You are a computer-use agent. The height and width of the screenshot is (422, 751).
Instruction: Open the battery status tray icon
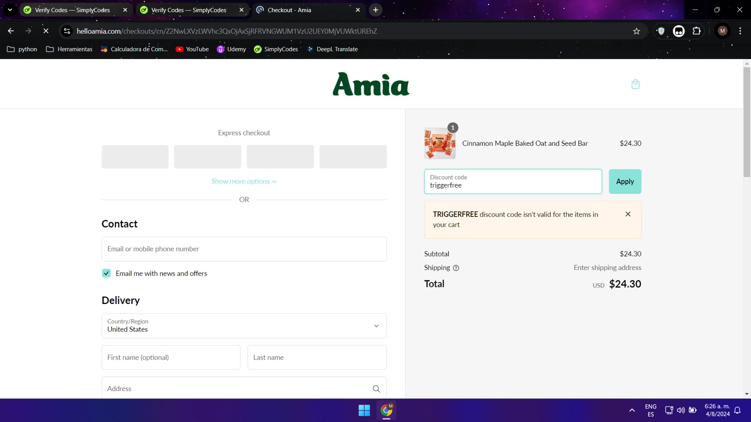(x=692, y=410)
